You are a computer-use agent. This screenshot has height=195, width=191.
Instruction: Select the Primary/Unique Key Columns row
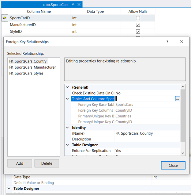coord(125,122)
